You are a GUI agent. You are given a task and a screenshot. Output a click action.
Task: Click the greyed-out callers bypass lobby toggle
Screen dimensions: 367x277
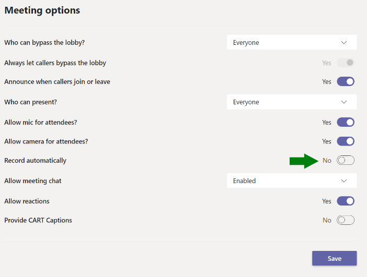click(x=346, y=63)
